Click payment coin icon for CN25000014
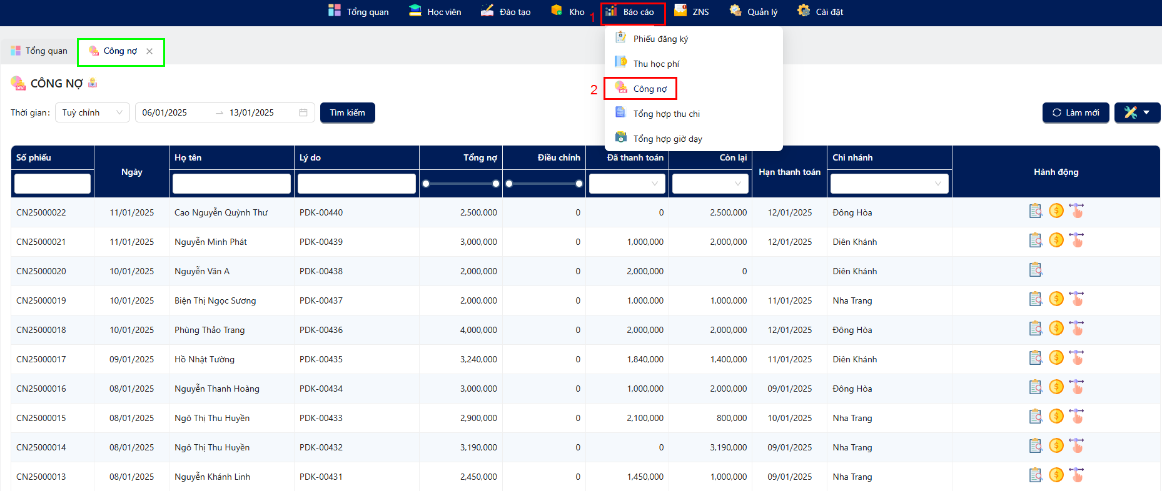Image resolution: width=1162 pixels, height=491 pixels. 1056,446
